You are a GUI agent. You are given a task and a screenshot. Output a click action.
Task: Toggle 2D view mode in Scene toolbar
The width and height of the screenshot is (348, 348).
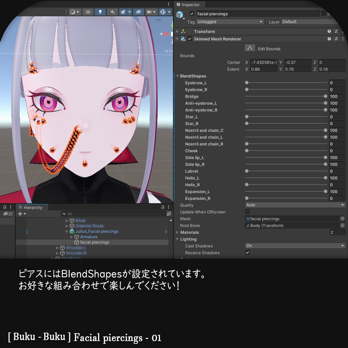tap(88, 12)
